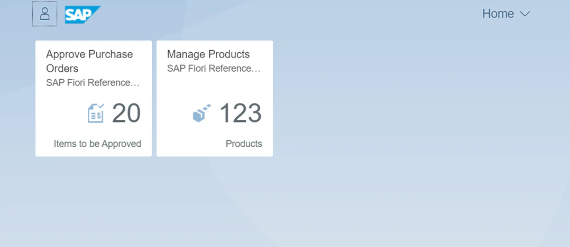Expand the Home dropdown chevron
The width and height of the screenshot is (570, 247).
(x=525, y=14)
